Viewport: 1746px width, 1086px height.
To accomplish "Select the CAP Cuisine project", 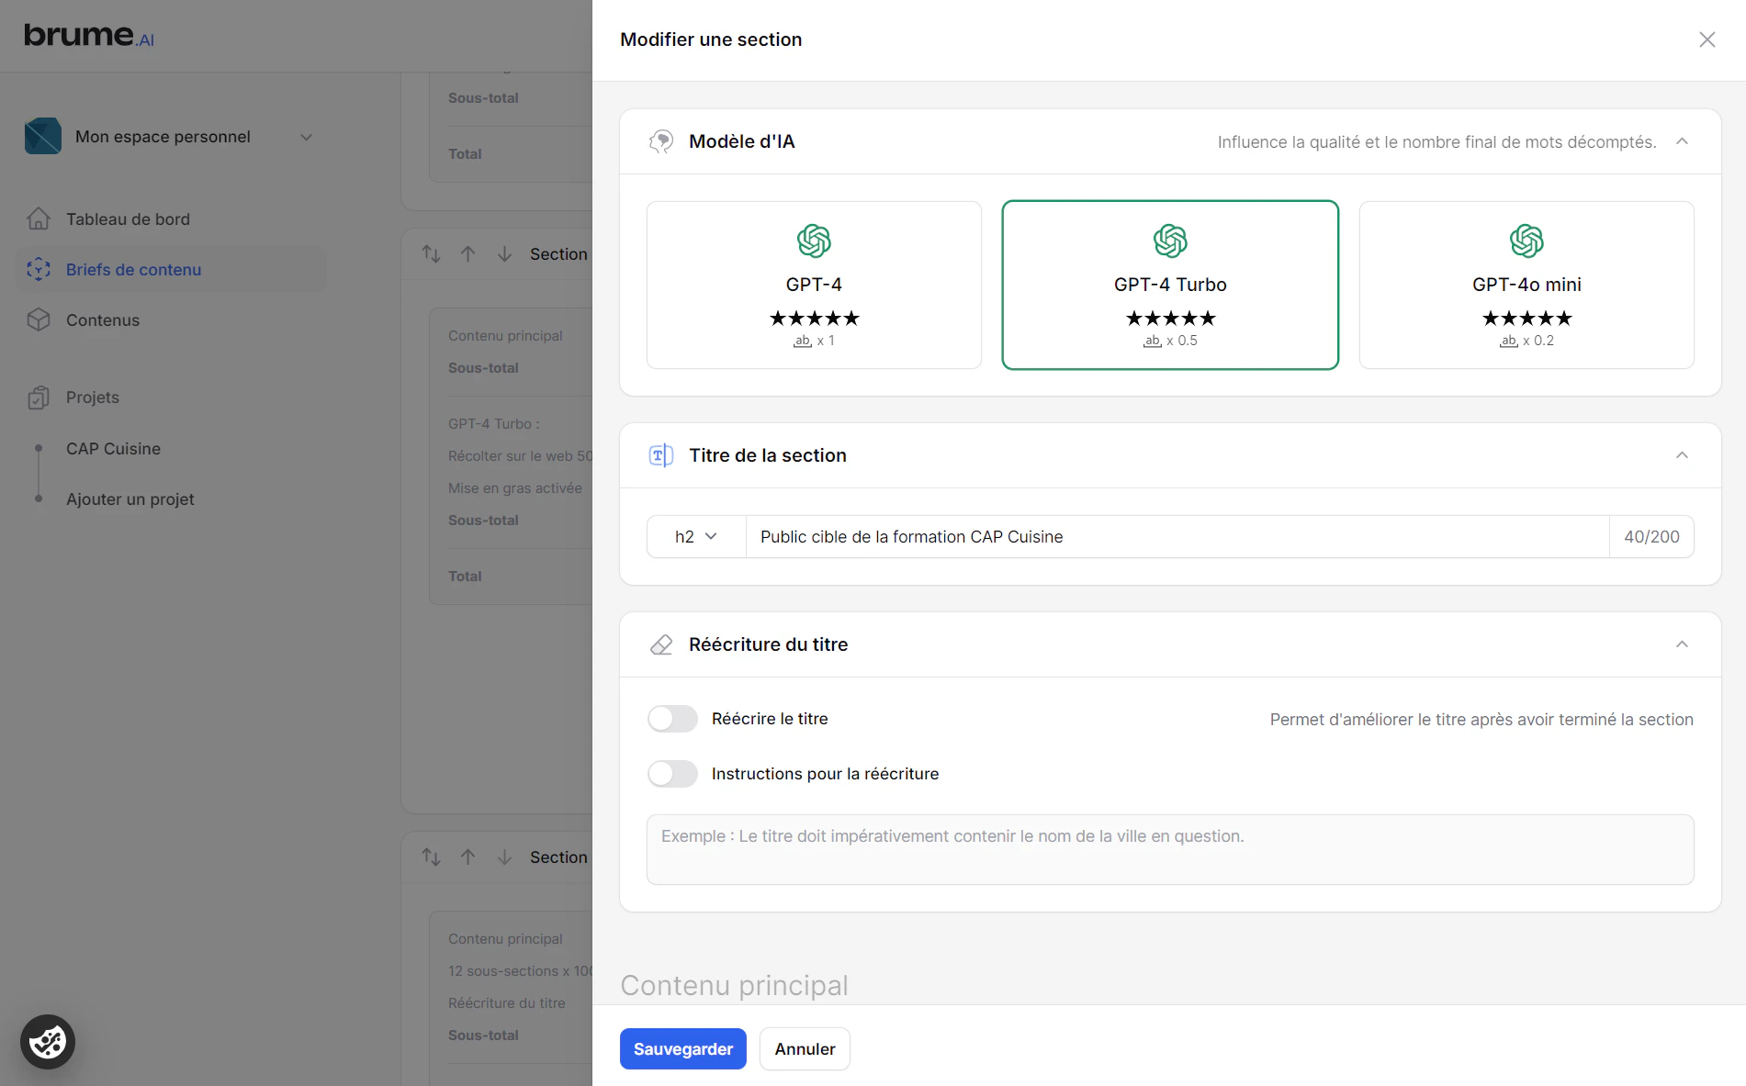I will 113,448.
